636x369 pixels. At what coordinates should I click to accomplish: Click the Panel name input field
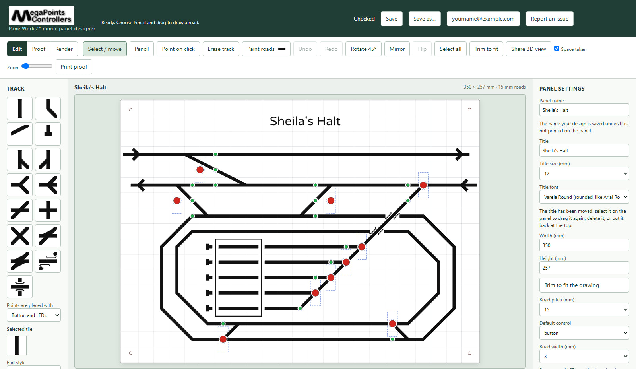click(584, 110)
